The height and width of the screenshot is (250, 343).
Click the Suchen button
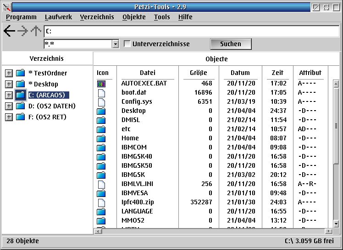[x=231, y=44]
